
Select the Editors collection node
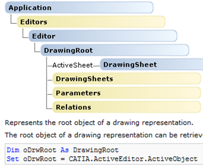(91, 22)
